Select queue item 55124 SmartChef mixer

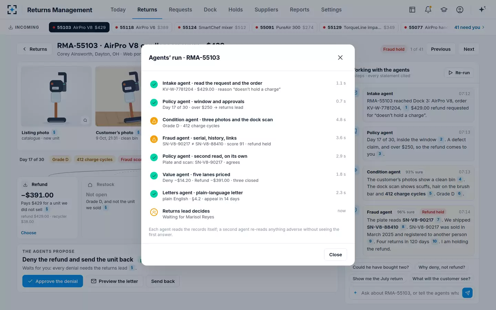(x=212, y=27)
